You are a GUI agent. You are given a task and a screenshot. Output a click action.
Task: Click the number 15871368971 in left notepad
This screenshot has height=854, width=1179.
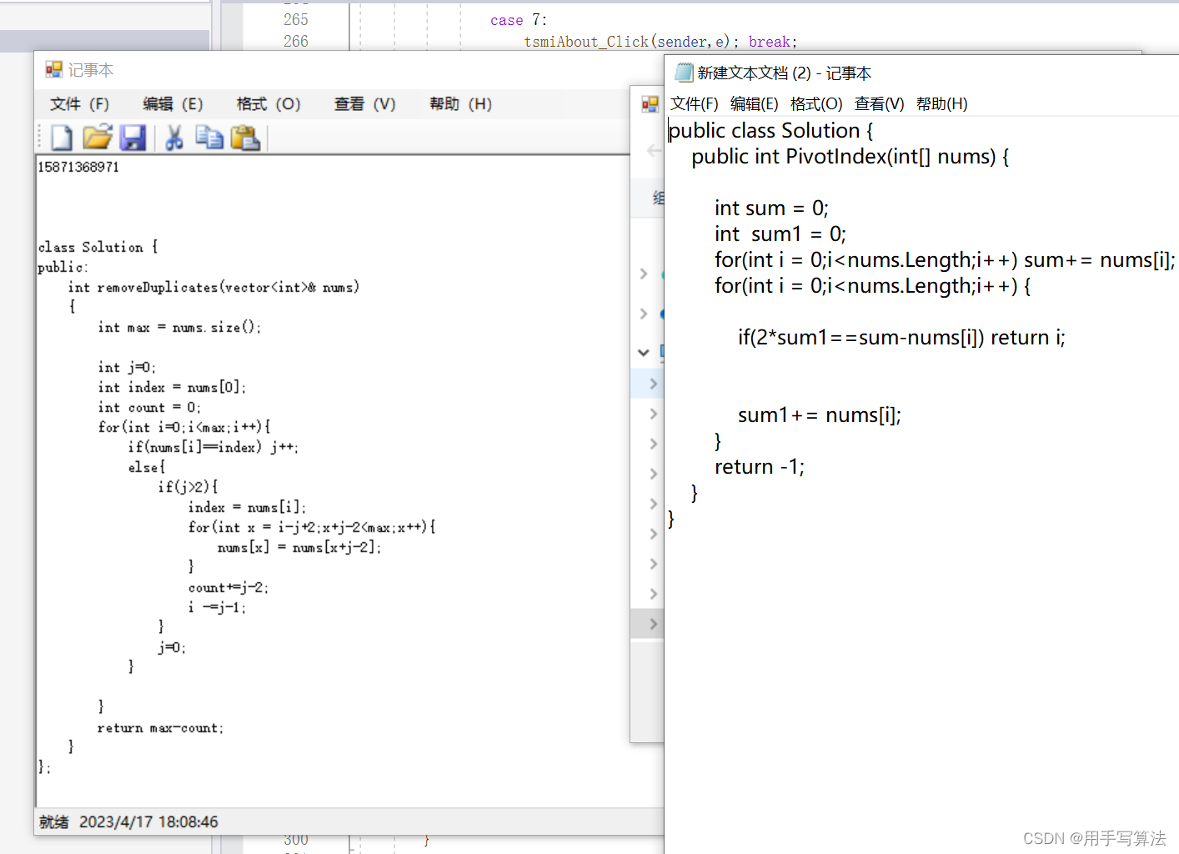click(78, 167)
